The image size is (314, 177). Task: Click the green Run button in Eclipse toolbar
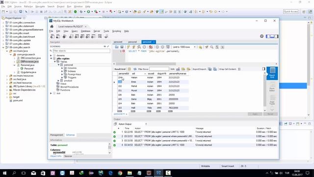(88, 12)
